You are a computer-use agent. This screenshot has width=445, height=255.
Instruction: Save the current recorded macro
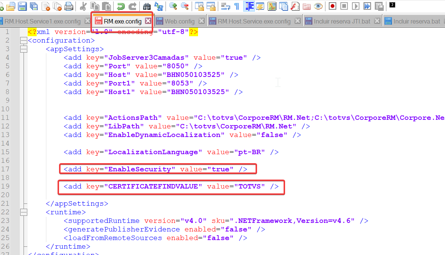click(379, 6)
